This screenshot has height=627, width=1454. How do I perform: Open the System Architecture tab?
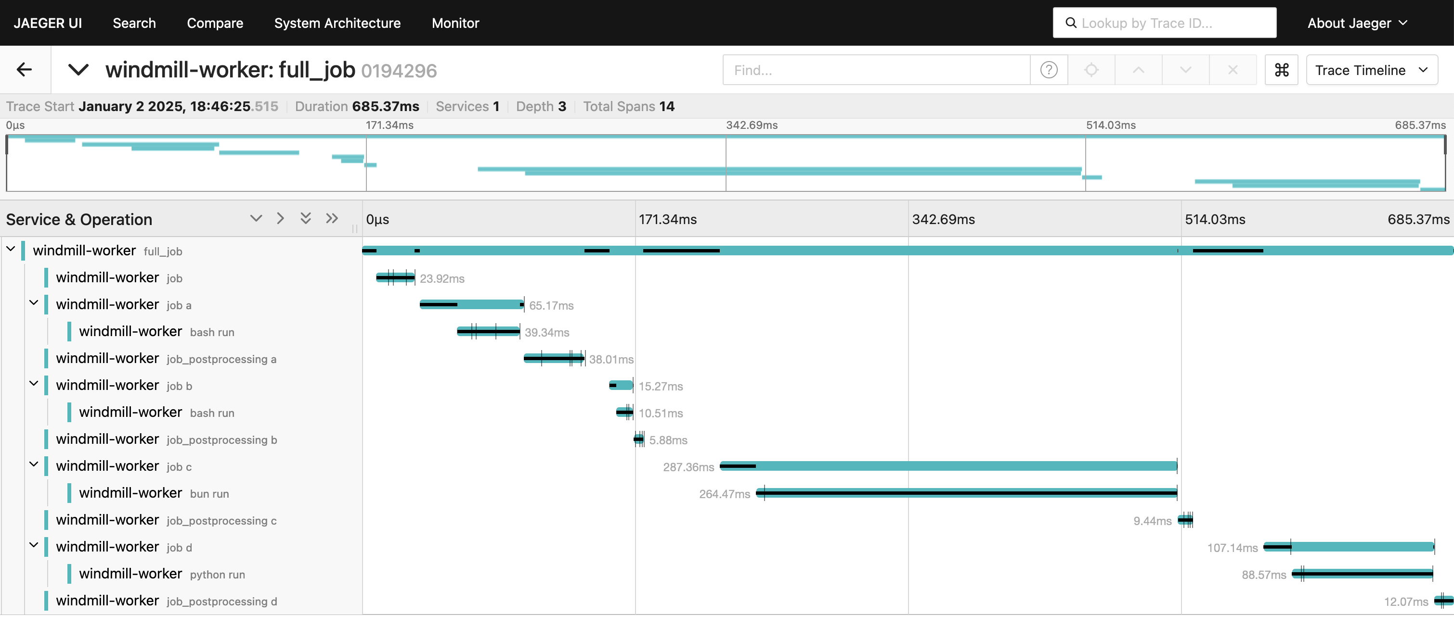coord(337,23)
